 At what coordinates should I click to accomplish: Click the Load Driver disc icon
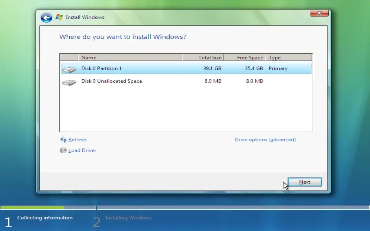pos(63,150)
